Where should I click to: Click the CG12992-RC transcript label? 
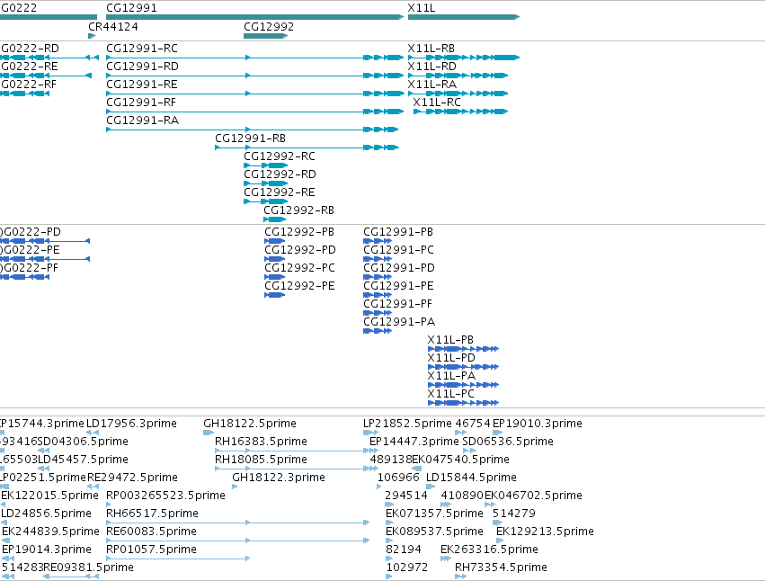coord(280,156)
